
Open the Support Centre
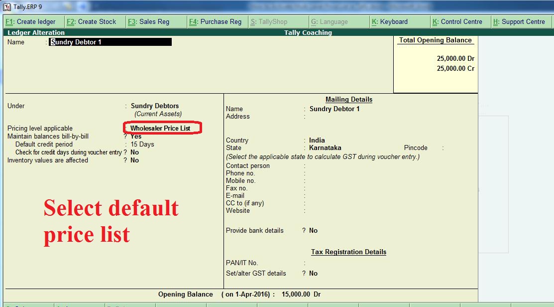tap(521, 21)
